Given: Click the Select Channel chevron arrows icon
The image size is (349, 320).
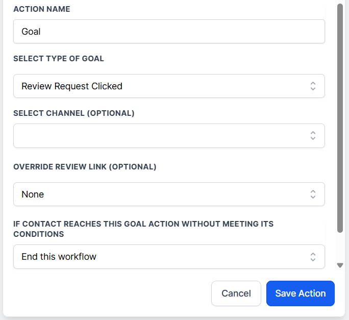Looking at the screenshot, I should [x=313, y=136].
